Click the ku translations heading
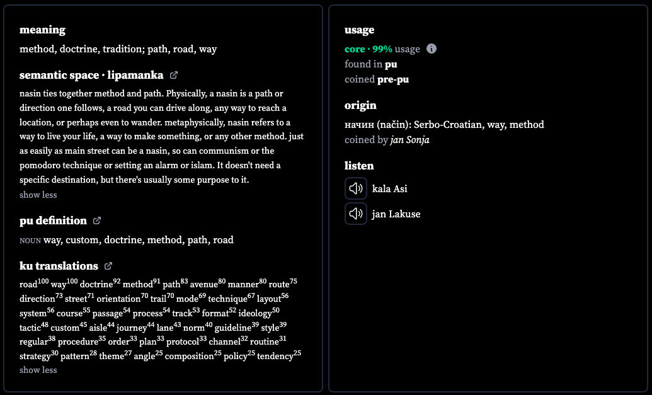This screenshot has height=395, width=652. (59, 266)
